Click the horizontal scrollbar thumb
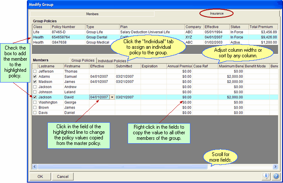This screenshot has width=283, height=183. [x=123, y=167]
